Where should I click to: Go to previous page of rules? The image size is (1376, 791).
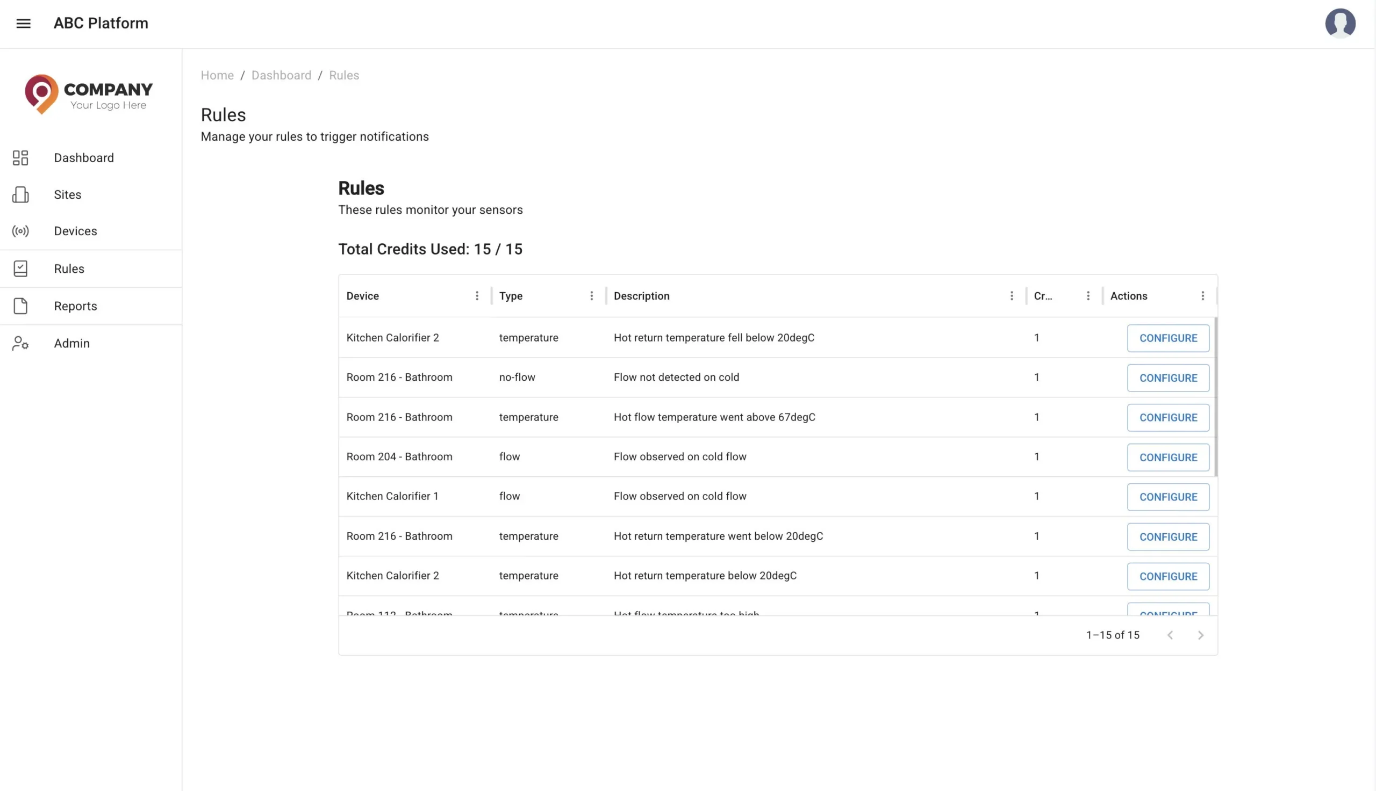pos(1170,635)
